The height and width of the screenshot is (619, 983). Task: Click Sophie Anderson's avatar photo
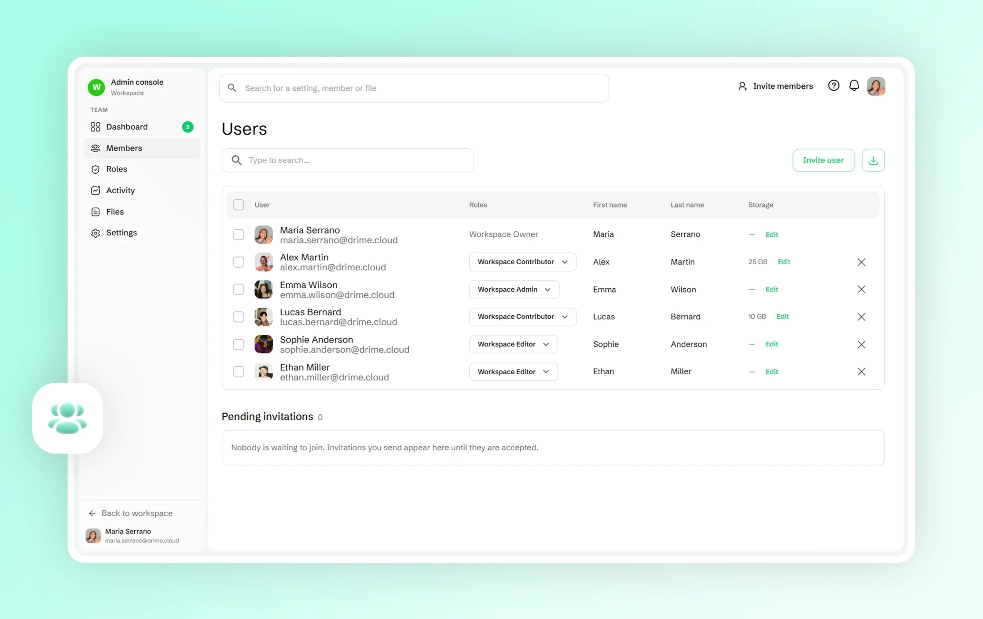pyautogui.click(x=263, y=344)
